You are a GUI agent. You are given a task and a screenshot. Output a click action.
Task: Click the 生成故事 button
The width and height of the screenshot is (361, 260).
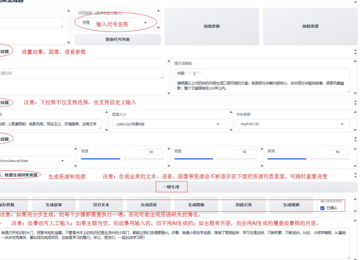click(54, 205)
